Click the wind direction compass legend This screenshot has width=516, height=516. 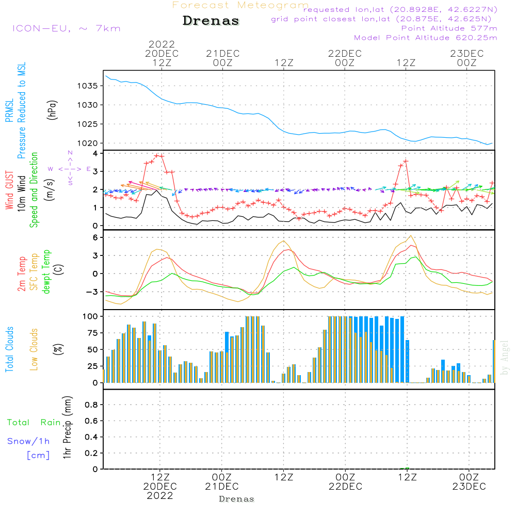70,169
